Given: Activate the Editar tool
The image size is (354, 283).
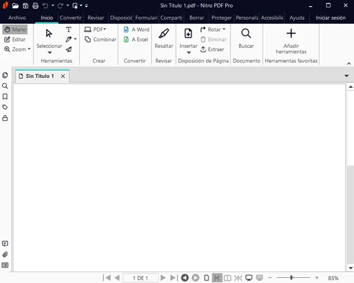Looking at the screenshot, I should 15,40.
